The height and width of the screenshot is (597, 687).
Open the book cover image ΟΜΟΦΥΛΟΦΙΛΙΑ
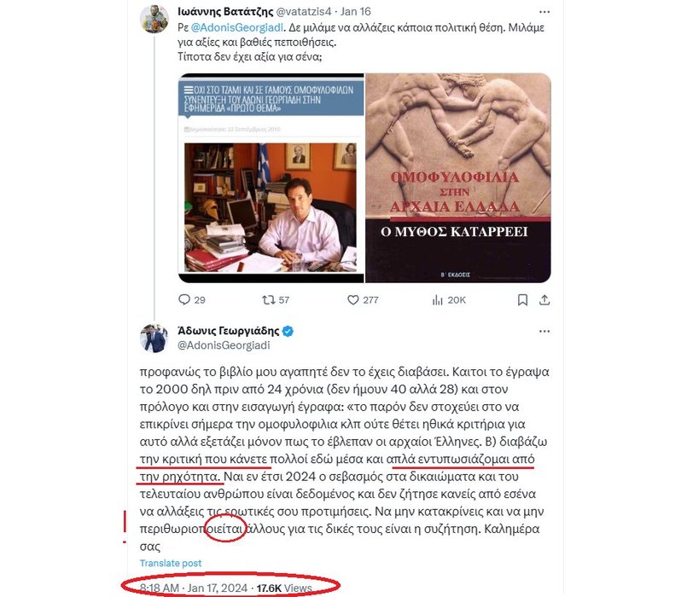point(458,178)
